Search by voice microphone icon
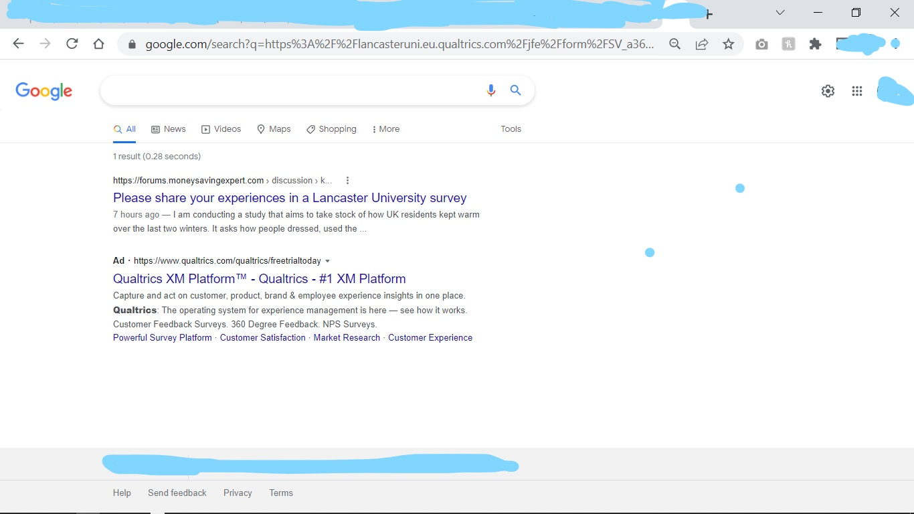 [491, 90]
